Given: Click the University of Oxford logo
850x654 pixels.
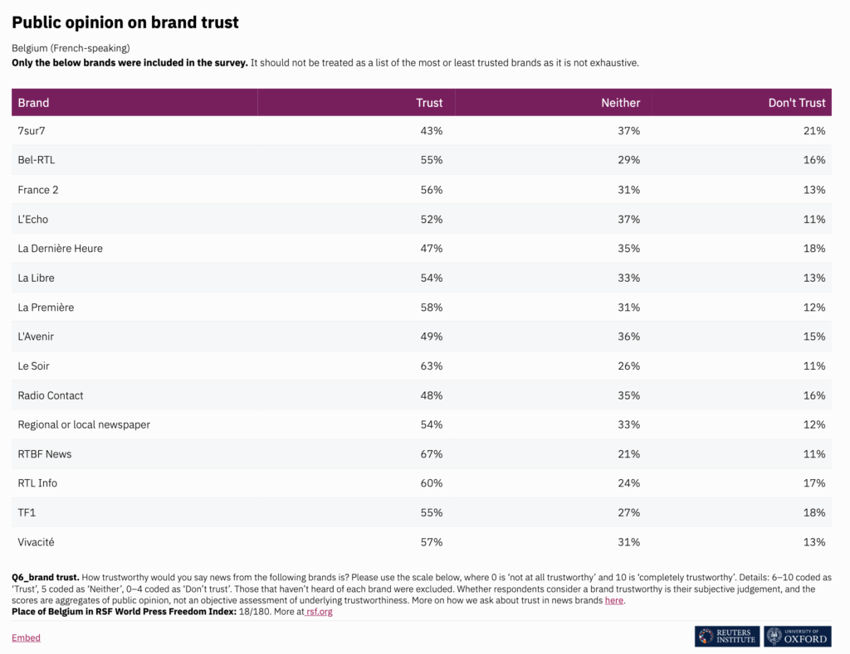Looking at the screenshot, I should 798,636.
